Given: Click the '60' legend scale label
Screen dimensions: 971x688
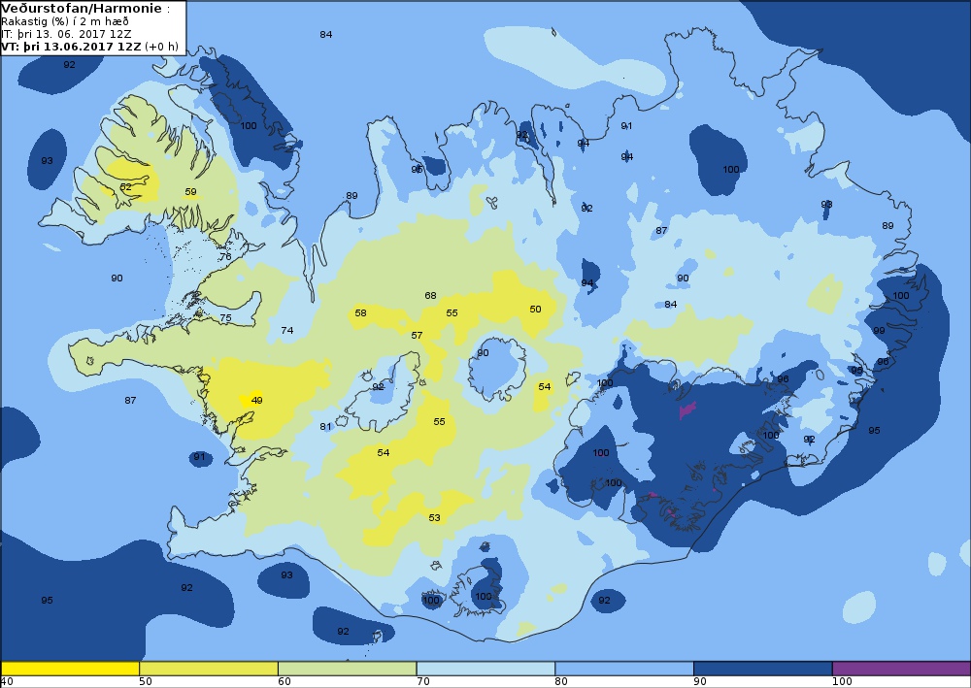Looking at the screenshot, I should click(285, 682).
